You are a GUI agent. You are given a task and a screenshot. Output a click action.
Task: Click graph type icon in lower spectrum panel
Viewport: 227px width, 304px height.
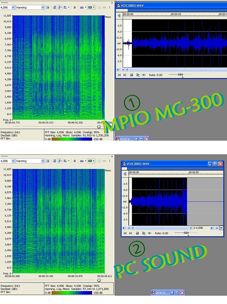point(82,161)
